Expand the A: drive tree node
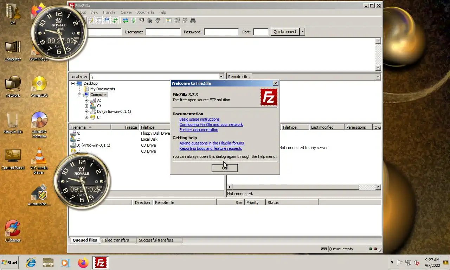450x270 pixels. click(x=86, y=100)
